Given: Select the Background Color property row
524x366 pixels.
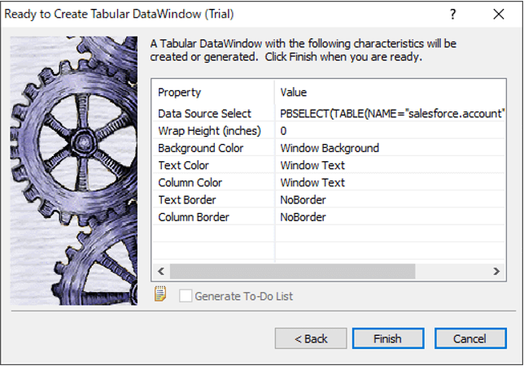Looking at the screenshot, I should click(205, 148).
